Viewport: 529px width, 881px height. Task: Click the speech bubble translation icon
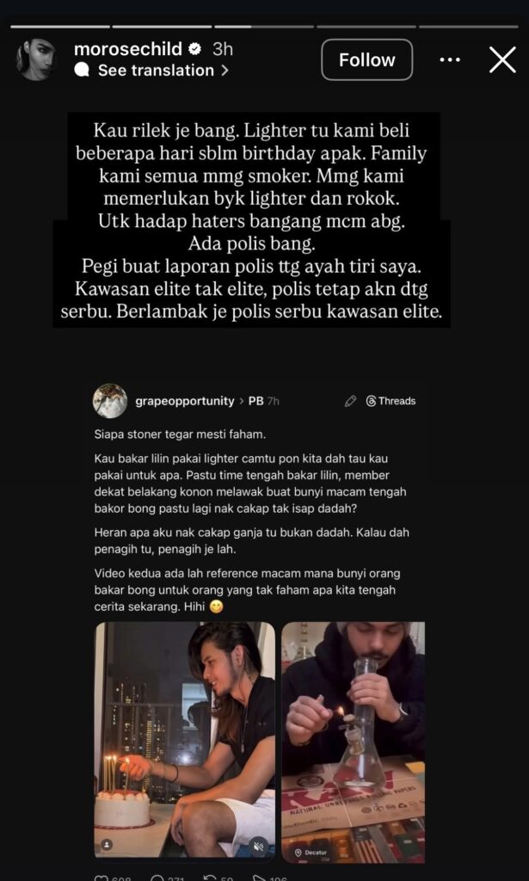[82, 71]
